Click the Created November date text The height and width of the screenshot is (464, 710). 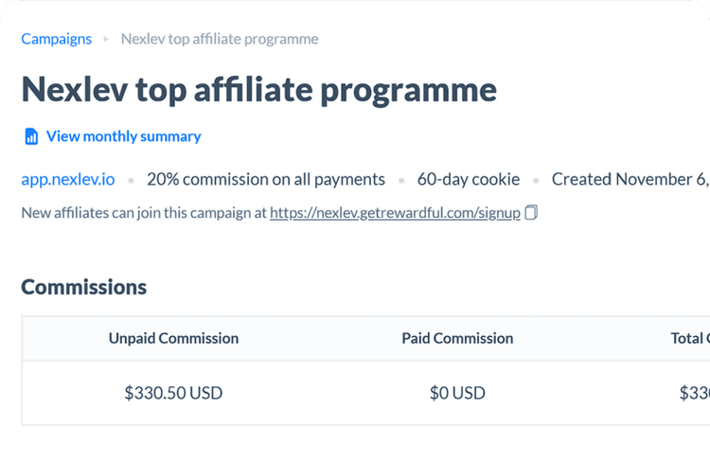point(630,179)
